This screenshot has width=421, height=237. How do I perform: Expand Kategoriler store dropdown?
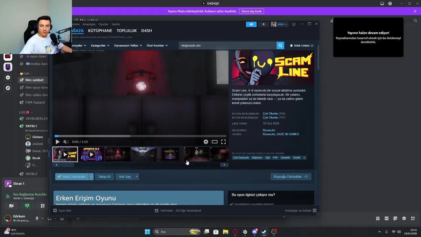point(100,45)
